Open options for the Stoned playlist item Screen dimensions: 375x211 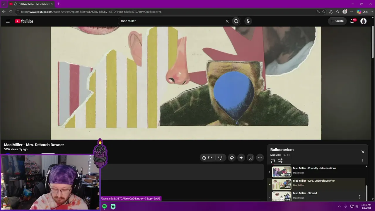coord(359,197)
